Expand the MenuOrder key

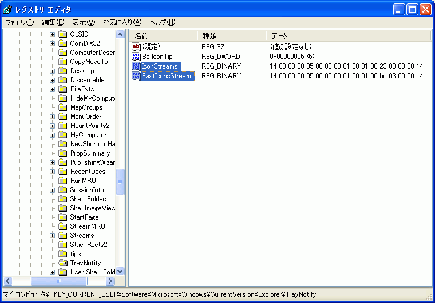[x=52, y=117]
